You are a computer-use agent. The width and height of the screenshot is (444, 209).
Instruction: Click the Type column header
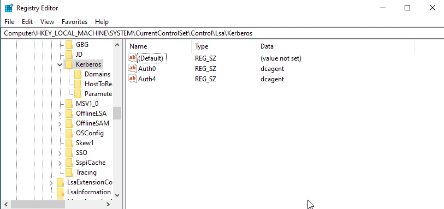click(224, 46)
